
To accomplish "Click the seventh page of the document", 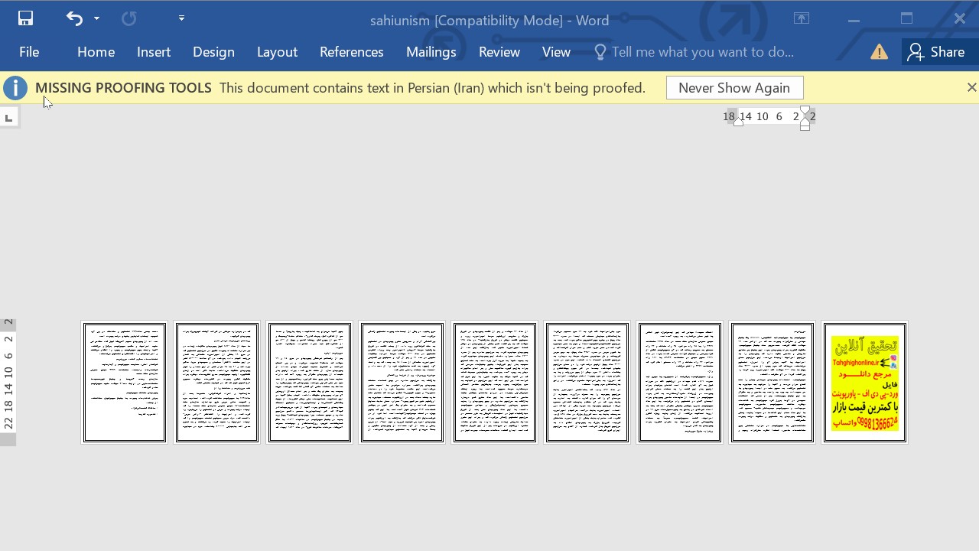I will [680, 383].
